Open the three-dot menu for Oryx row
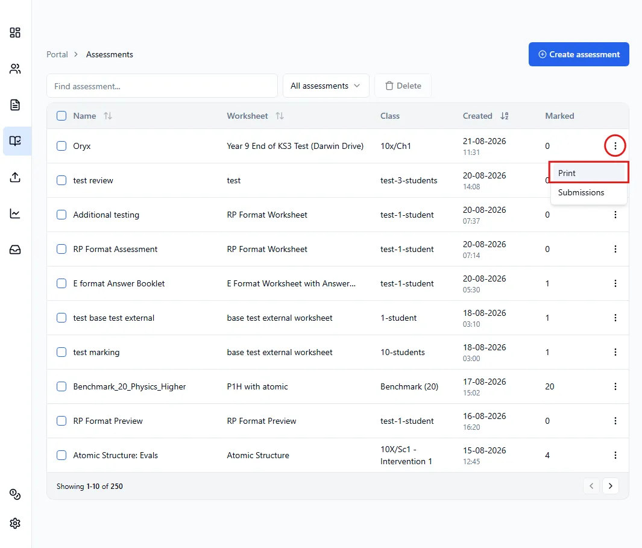This screenshot has width=642, height=548. (x=615, y=146)
